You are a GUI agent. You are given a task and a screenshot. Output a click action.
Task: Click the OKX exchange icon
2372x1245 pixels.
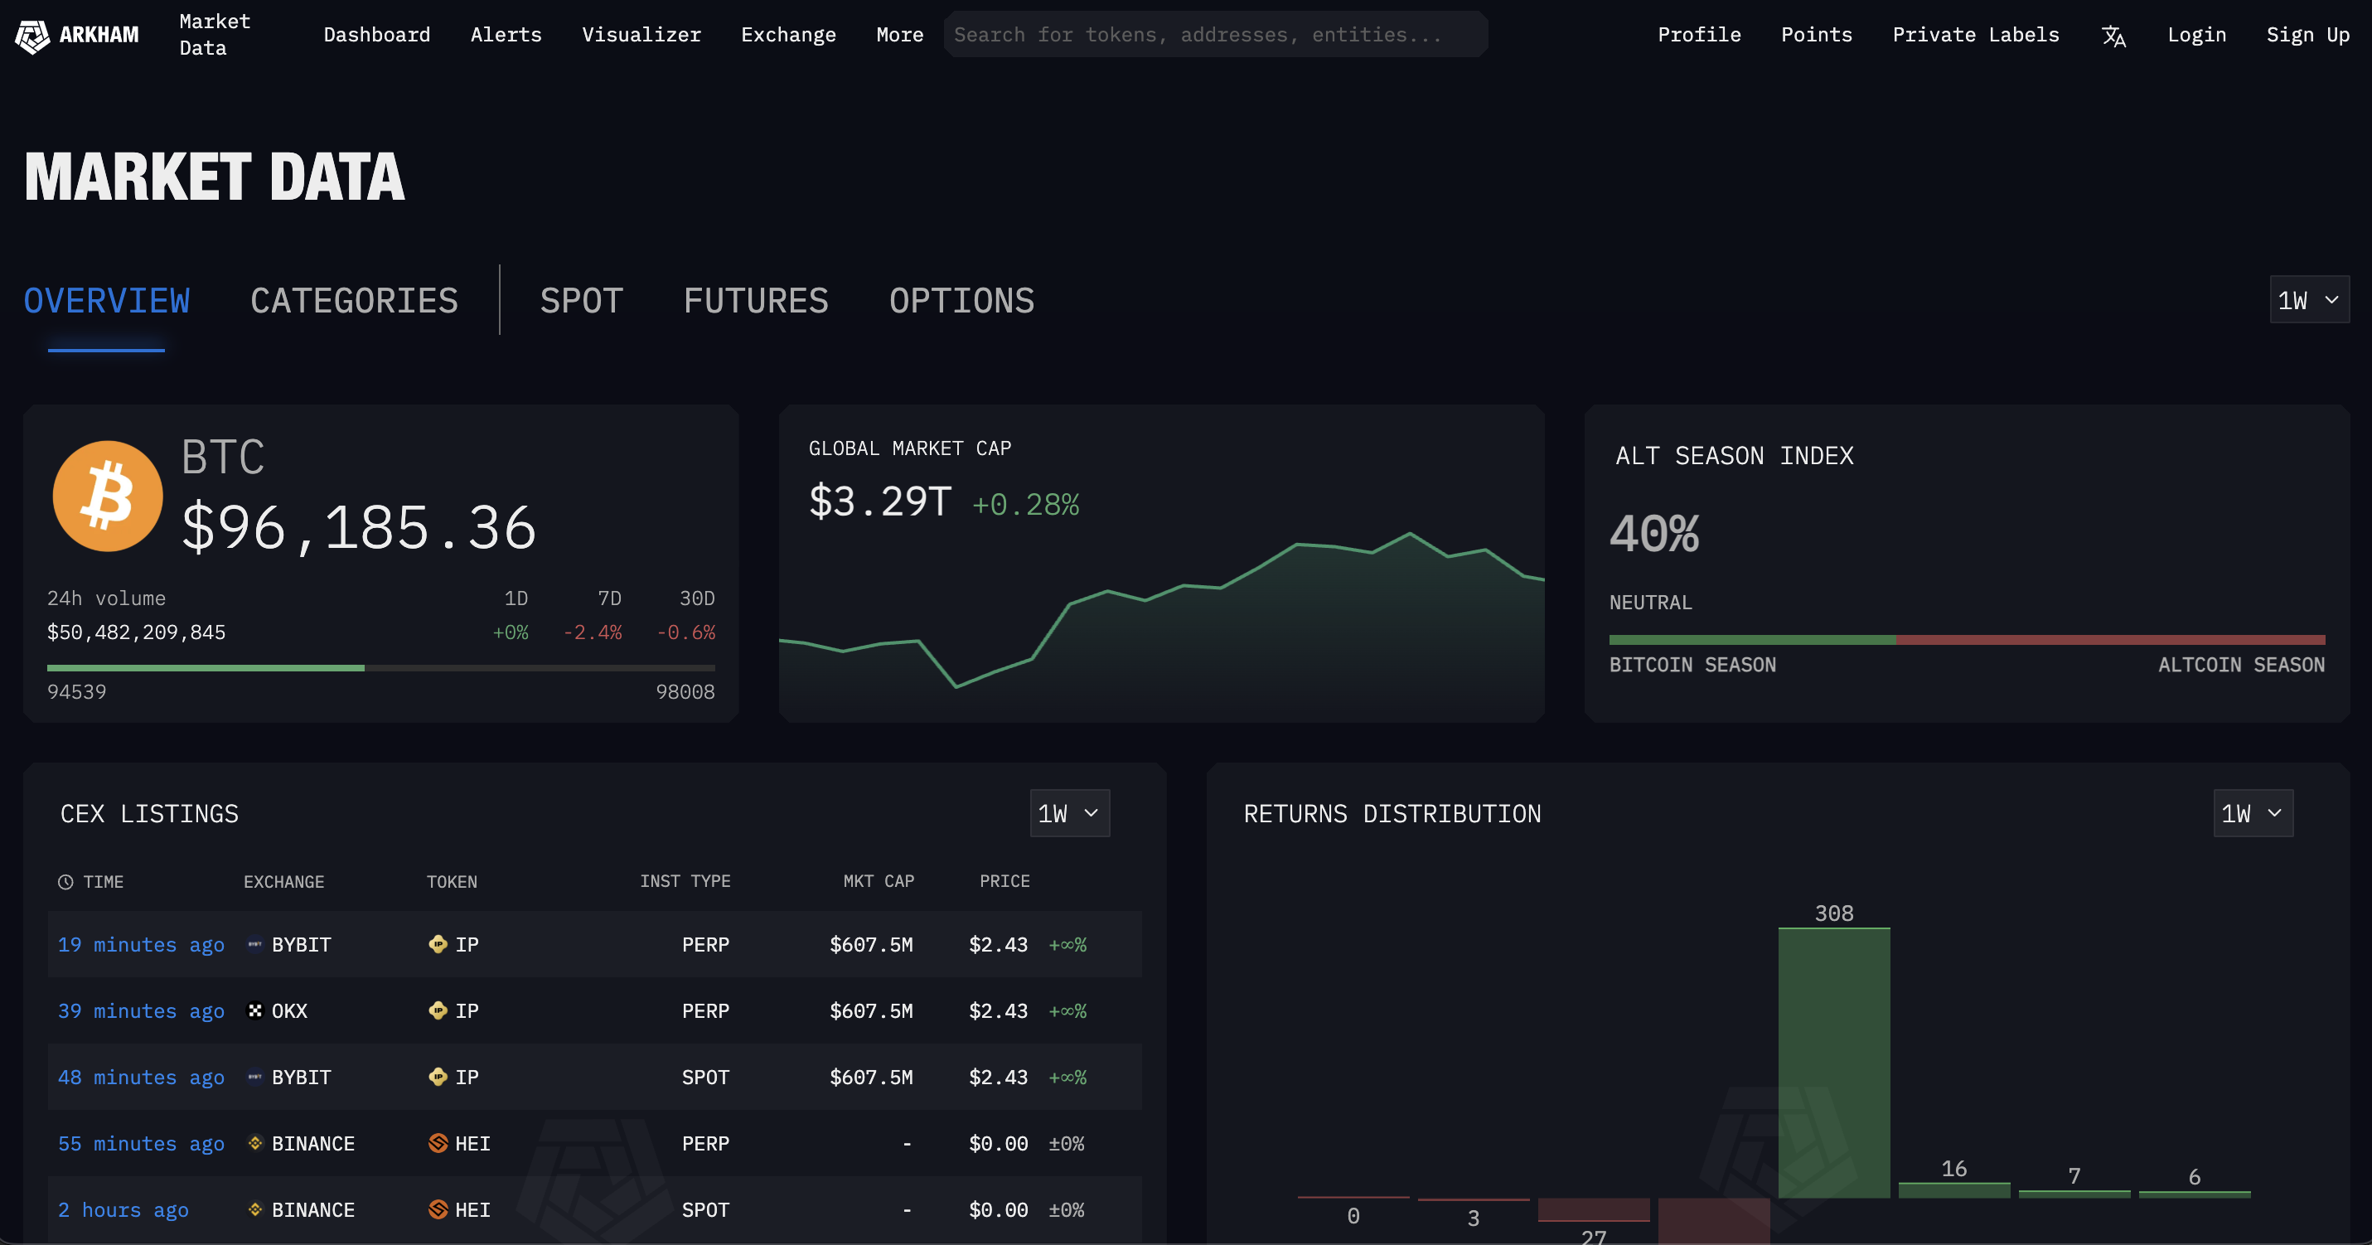click(255, 1011)
